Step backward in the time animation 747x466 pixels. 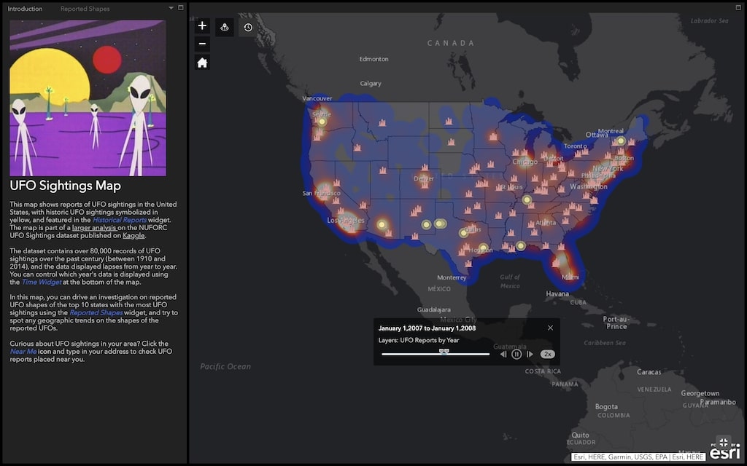504,354
